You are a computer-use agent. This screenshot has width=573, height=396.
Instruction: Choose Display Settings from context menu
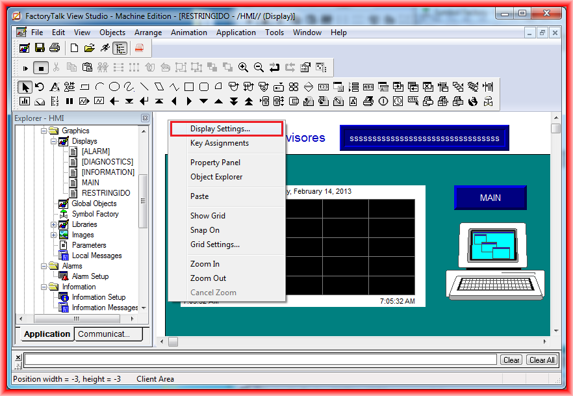[x=220, y=129]
